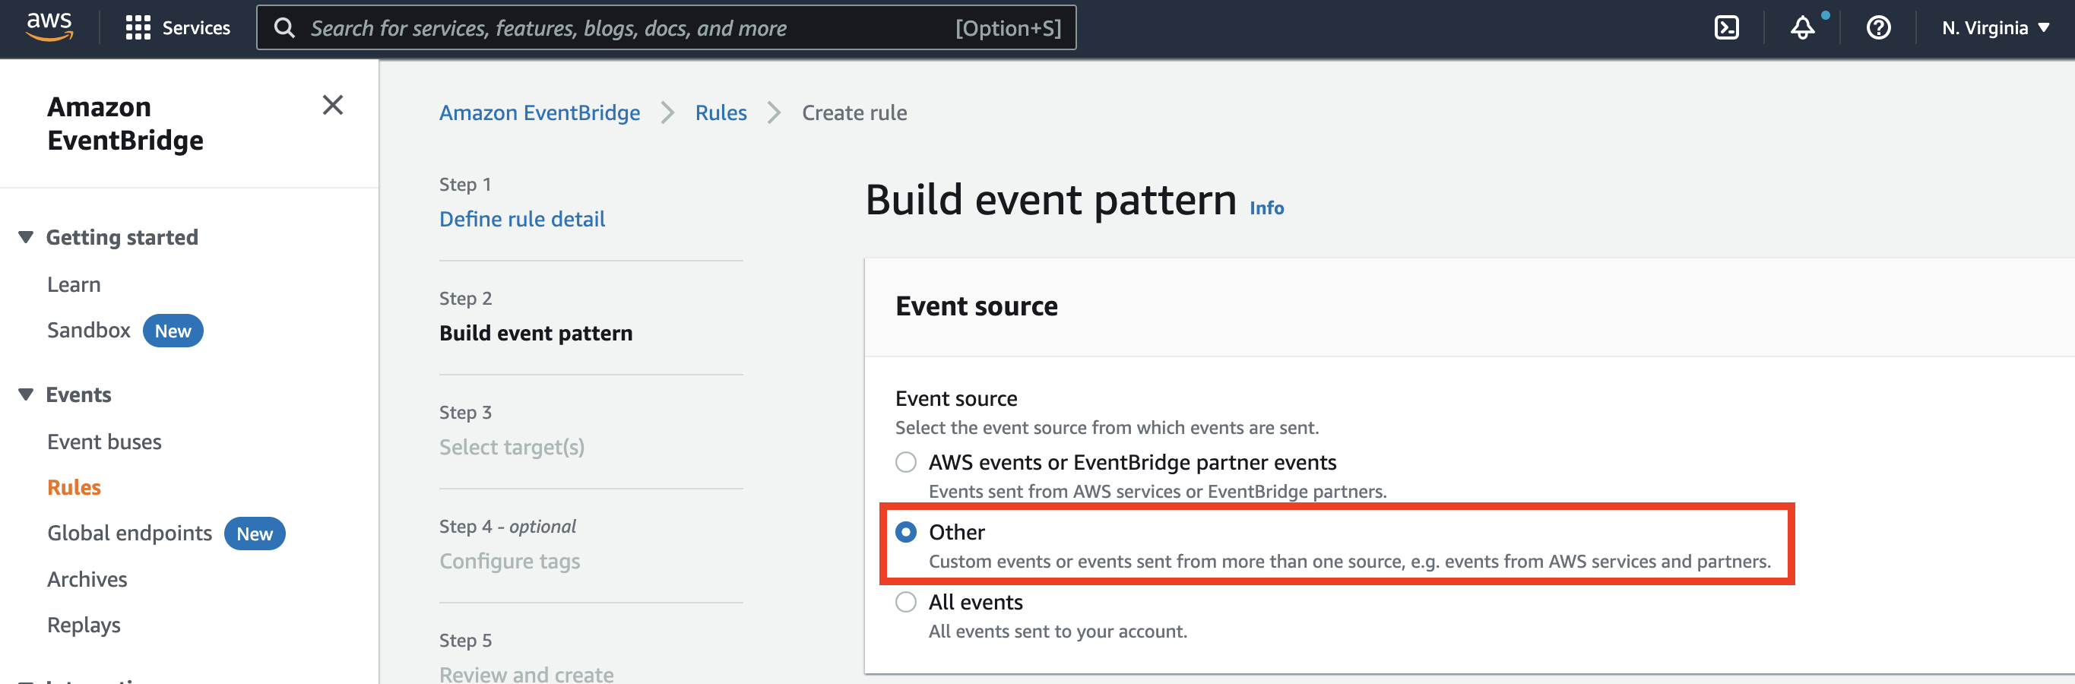Screen dimensions: 2075x684
Task: Collapse the Events section
Action: coord(26,394)
